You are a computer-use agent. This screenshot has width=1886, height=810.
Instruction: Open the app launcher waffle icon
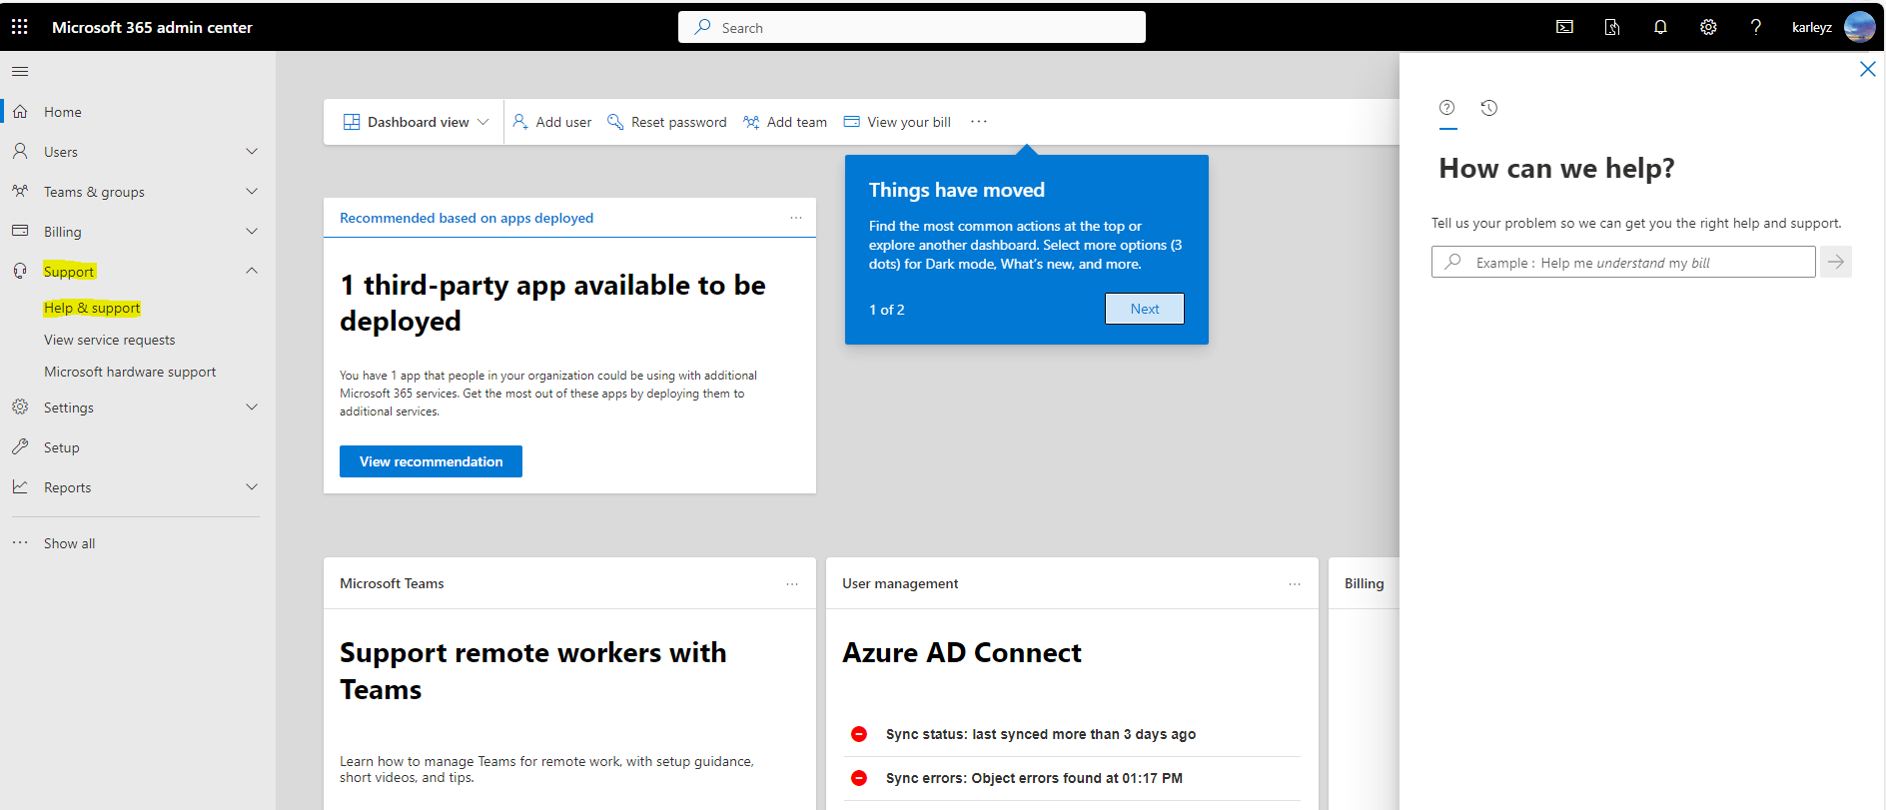click(x=20, y=27)
